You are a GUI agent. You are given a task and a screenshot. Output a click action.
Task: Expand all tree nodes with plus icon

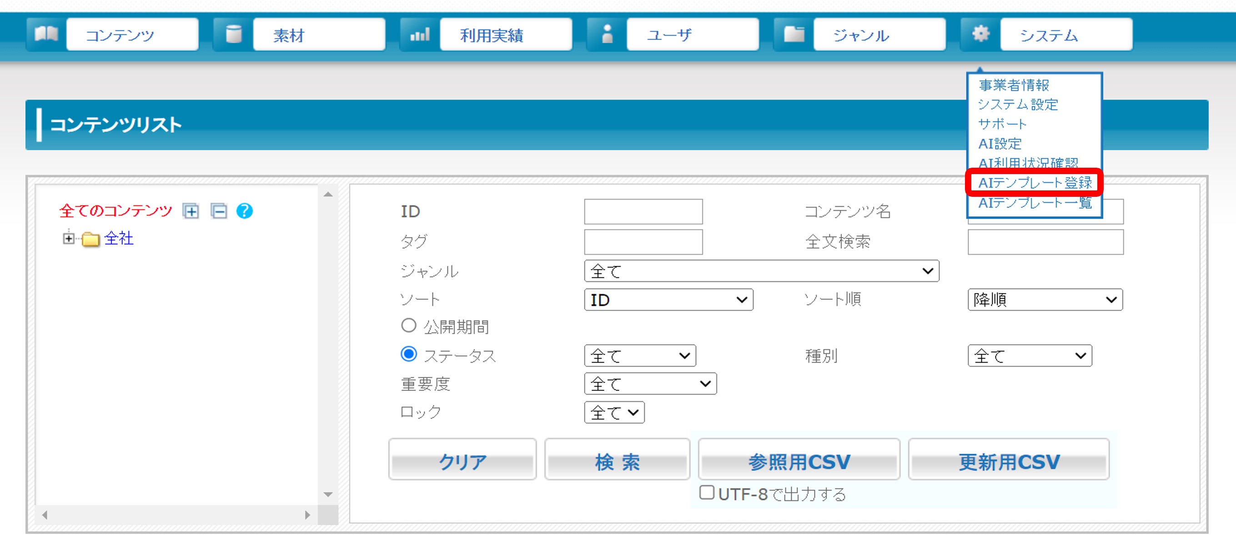tap(191, 211)
